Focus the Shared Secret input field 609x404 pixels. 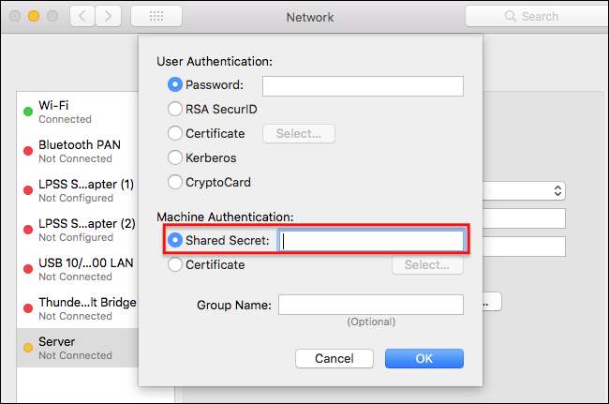coord(371,241)
